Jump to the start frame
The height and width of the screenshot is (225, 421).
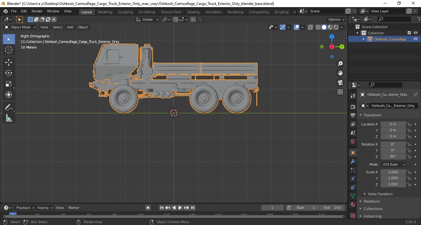coord(162,208)
